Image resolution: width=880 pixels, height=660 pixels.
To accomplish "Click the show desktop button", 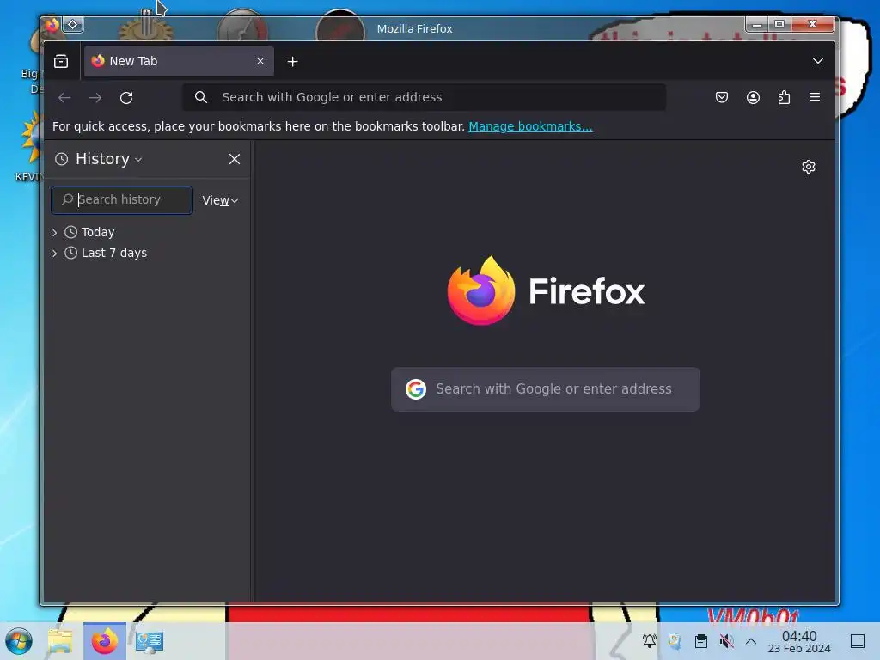I will click(858, 641).
